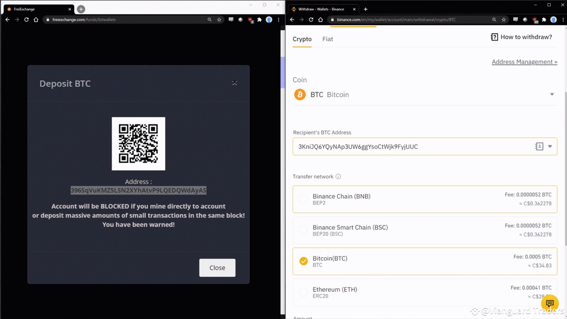This screenshot has height=319, width=567.
Task: Select Bitcoin(BTC) network option
Action: [425, 261]
